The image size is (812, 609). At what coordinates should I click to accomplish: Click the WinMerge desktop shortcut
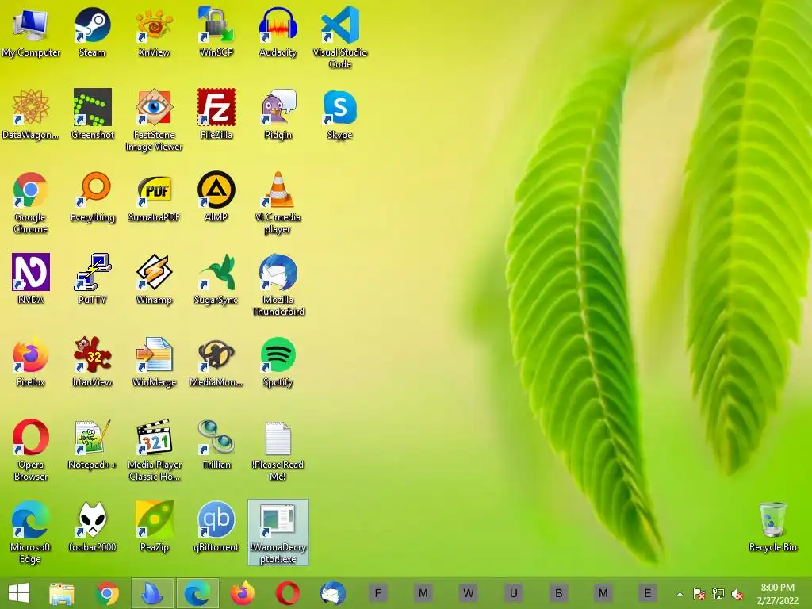click(155, 362)
